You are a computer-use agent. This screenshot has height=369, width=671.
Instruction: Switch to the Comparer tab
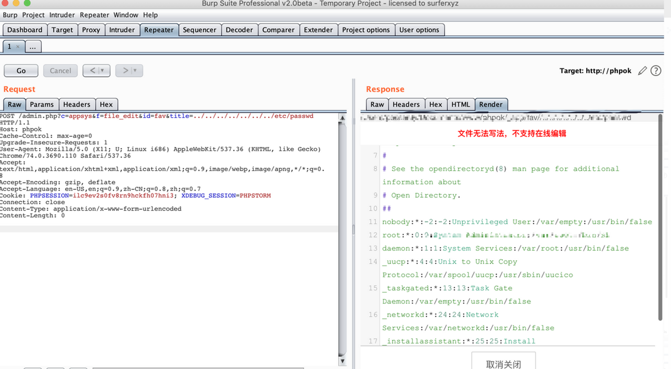pos(278,30)
